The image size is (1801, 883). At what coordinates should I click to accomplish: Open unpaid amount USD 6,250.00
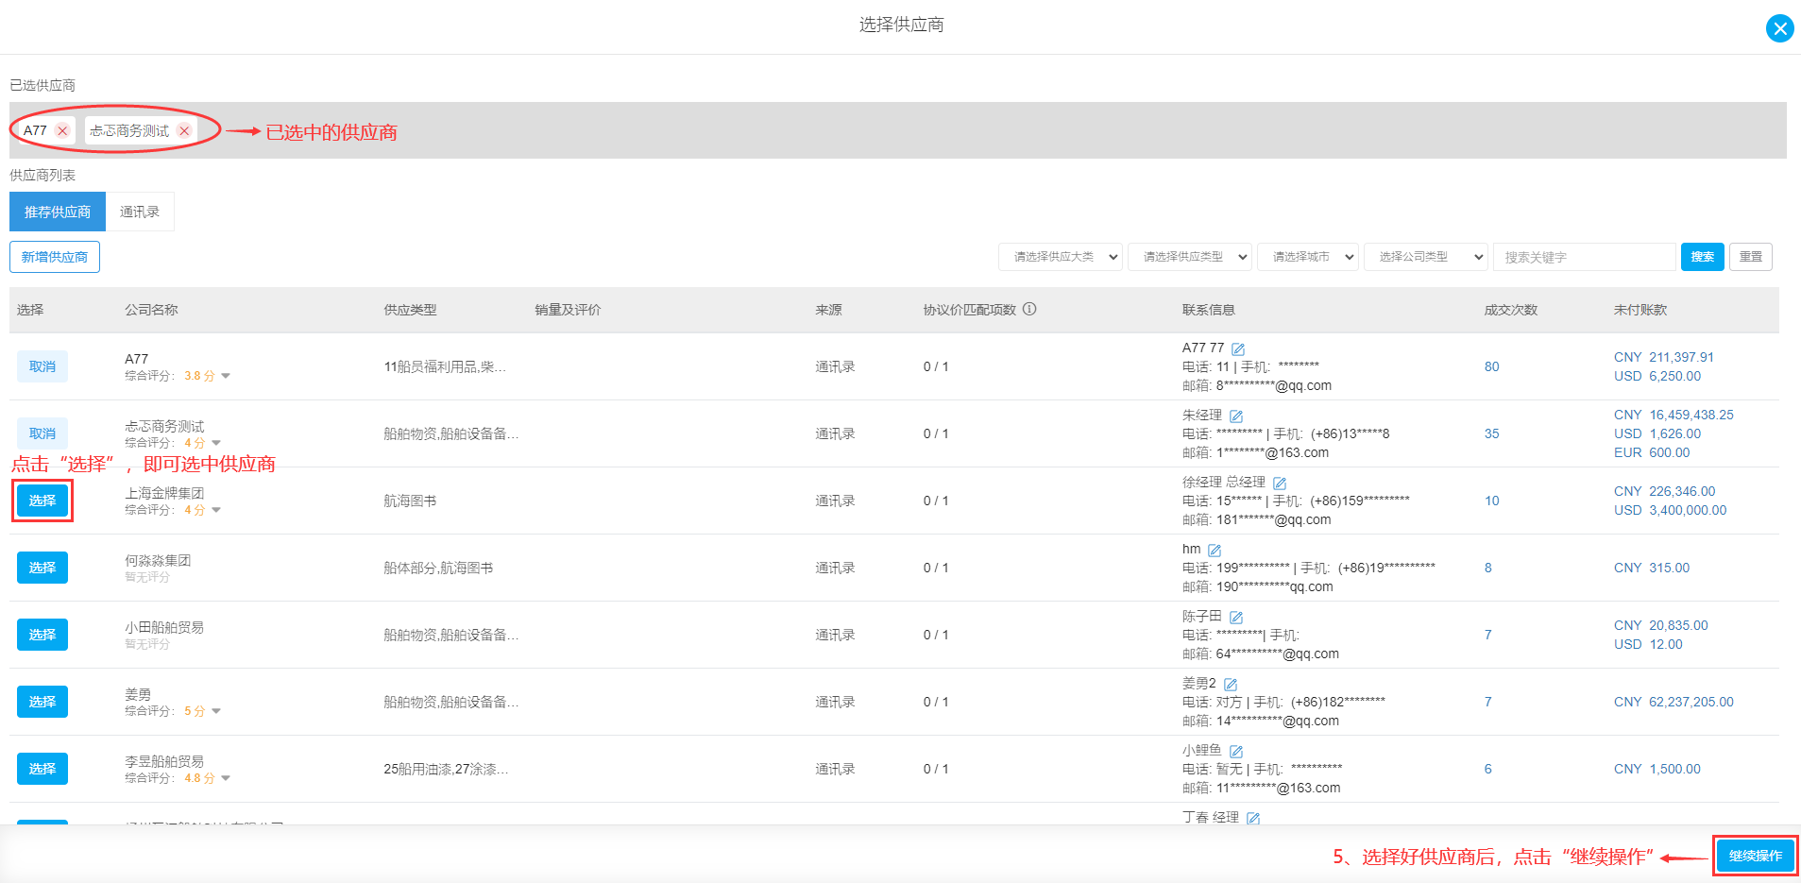click(x=1657, y=376)
